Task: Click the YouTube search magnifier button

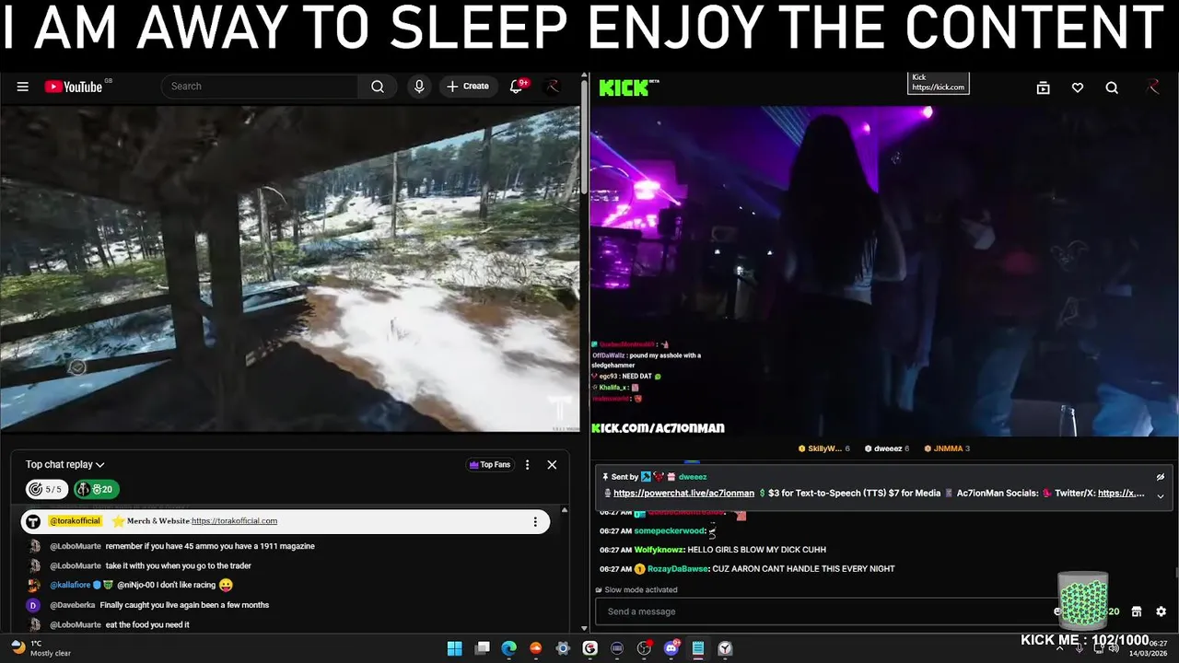Action: 378,87
